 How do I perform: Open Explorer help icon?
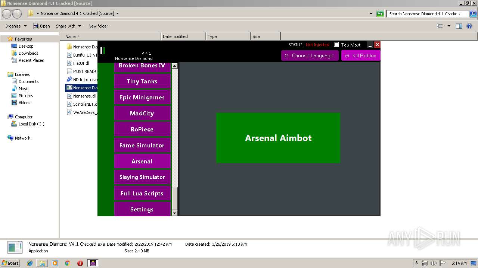click(x=469, y=26)
